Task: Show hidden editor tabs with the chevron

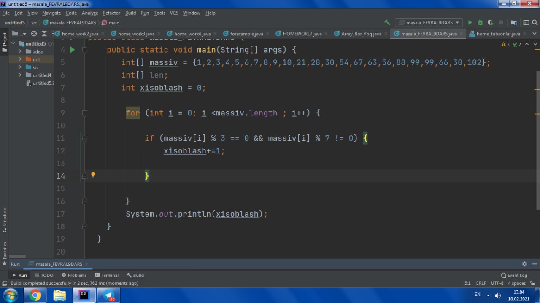Action: click(535, 34)
